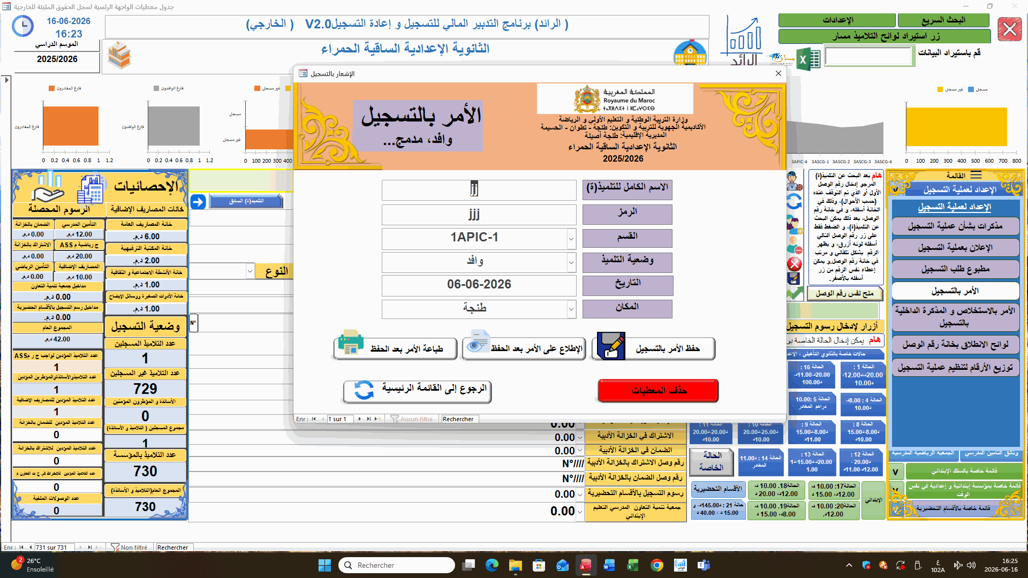
Task: Click the date field showing 06-06-2026
Action: click(479, 285)
